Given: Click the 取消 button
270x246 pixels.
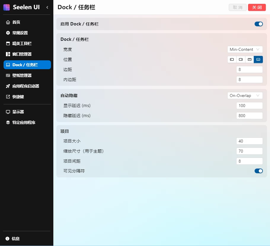Looking at the screenshot, I should [237, 7].
